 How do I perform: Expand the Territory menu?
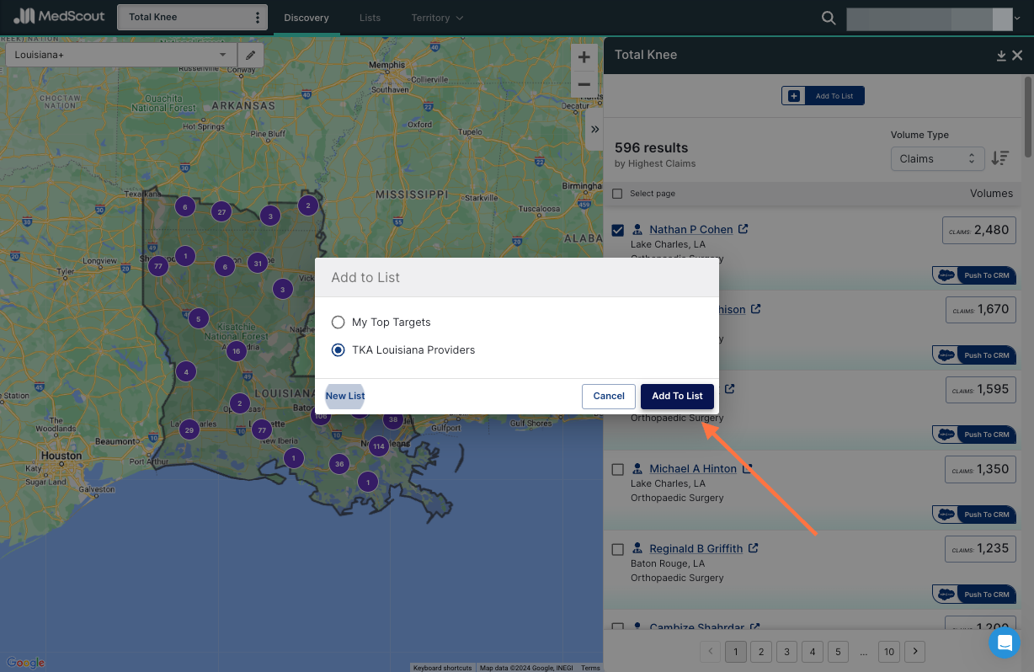437,18
